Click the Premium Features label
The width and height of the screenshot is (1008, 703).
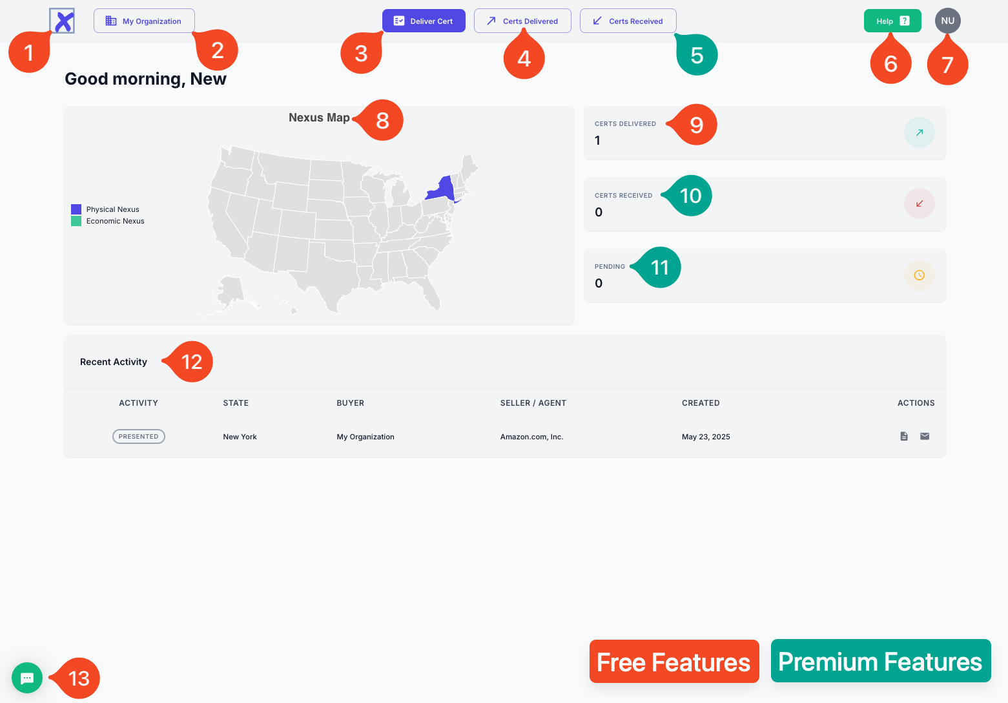click(x=880, y=661)
